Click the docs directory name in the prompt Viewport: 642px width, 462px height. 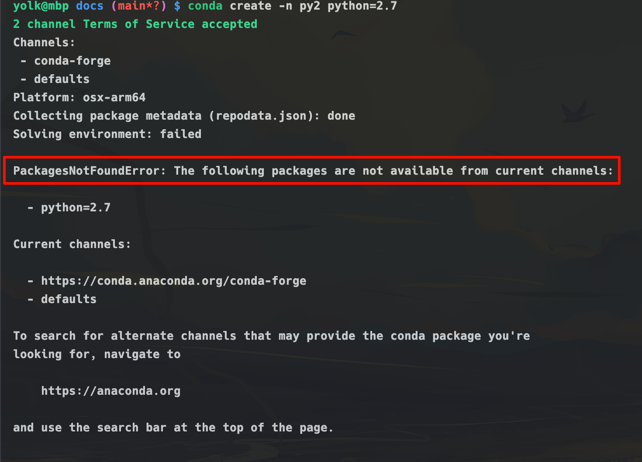(90, 6)
